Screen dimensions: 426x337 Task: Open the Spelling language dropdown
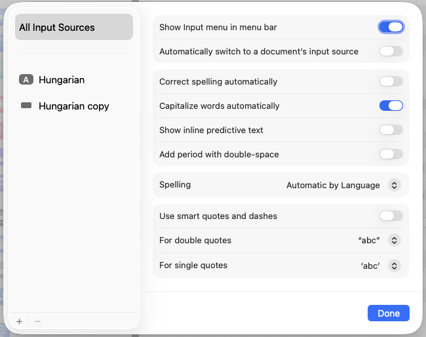394,186
